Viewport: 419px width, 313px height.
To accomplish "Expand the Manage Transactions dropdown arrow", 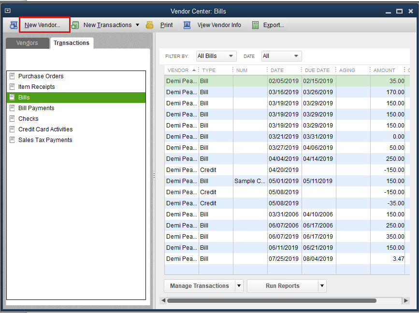I will [239, 286].
